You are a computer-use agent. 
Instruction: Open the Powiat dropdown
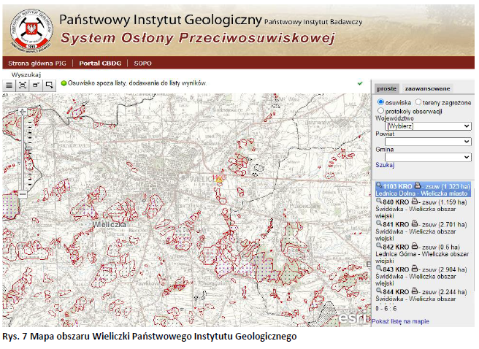pos(428,142)
